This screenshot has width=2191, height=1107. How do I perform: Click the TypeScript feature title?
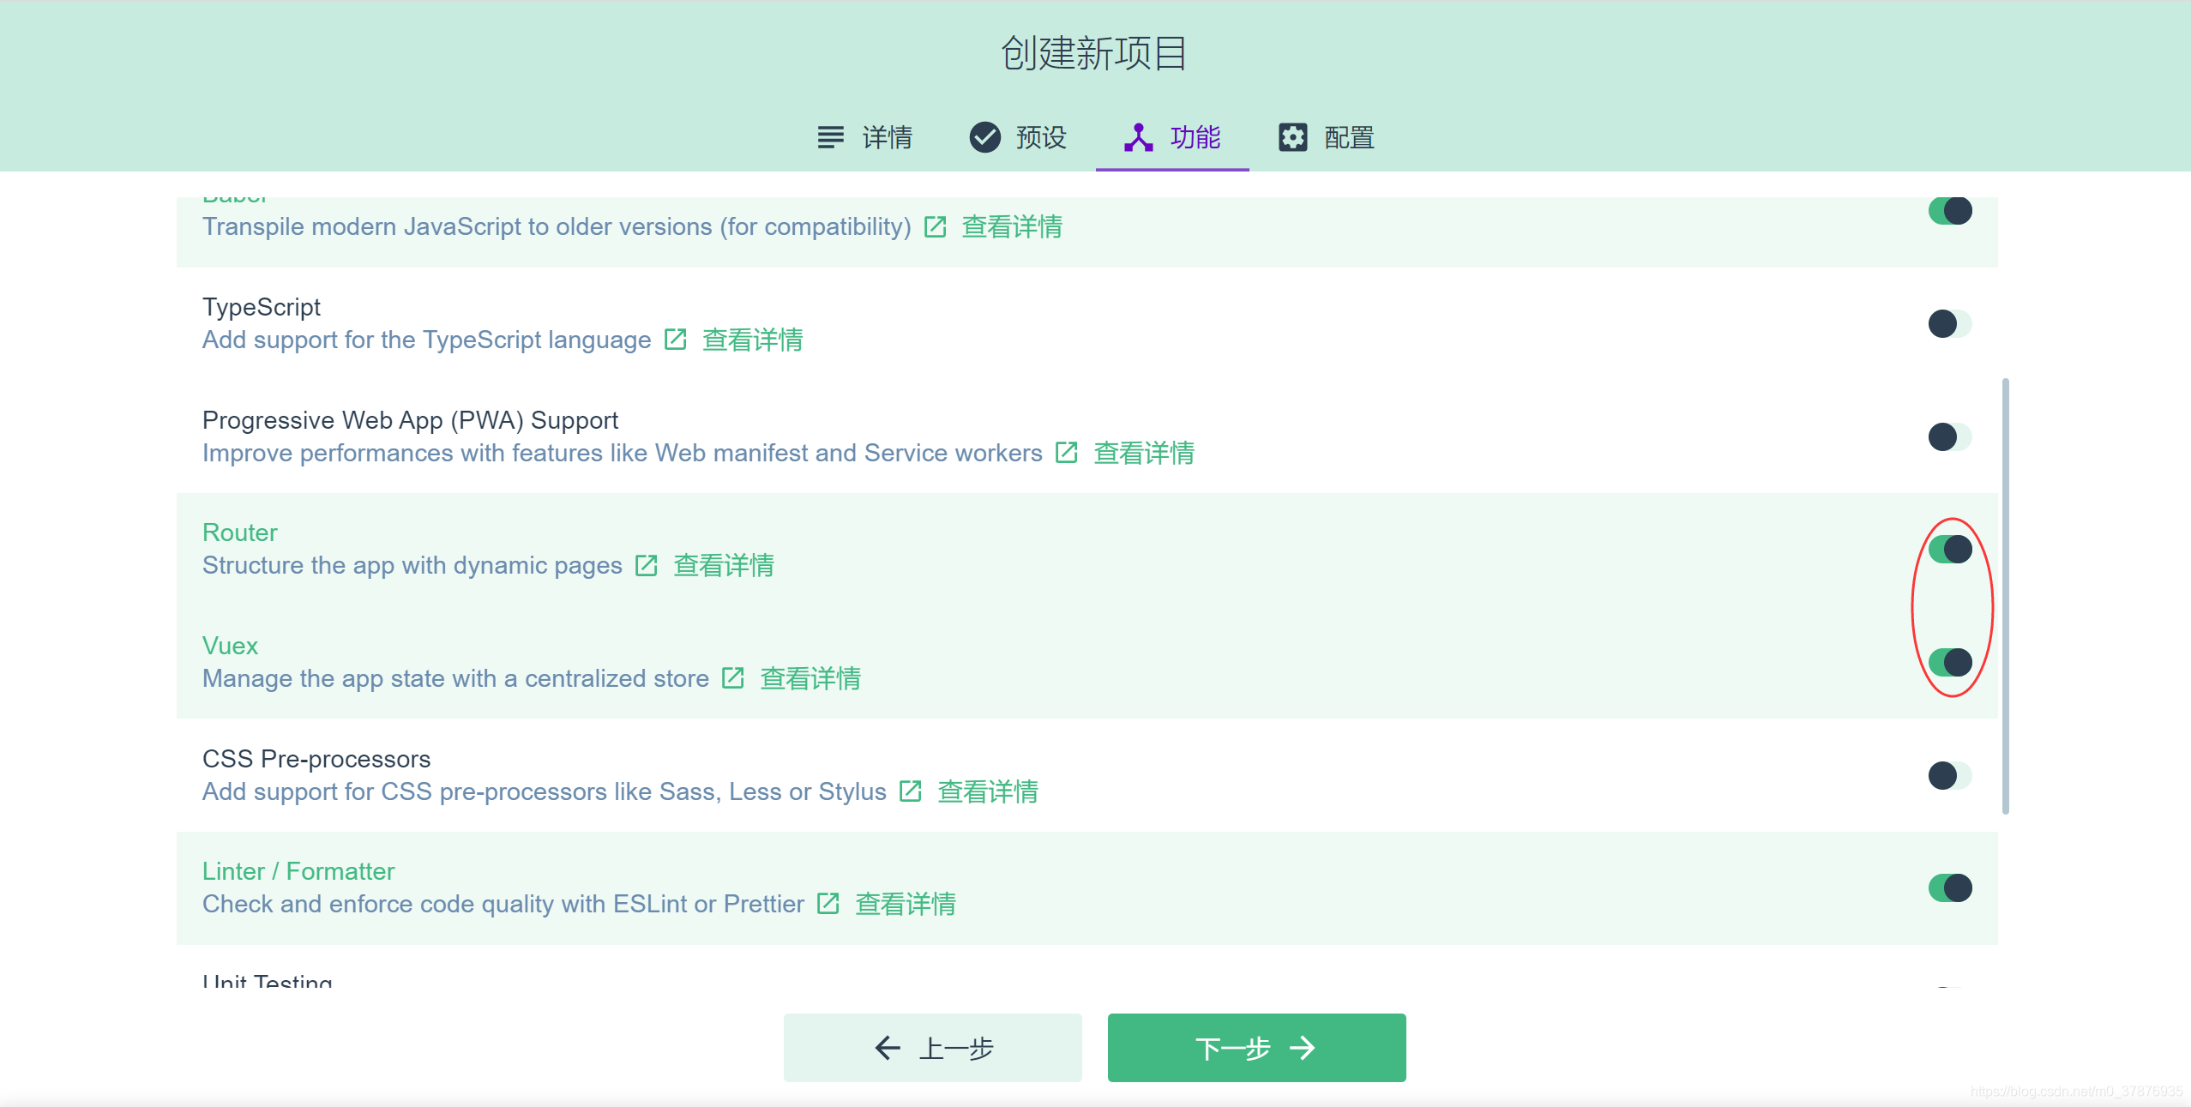pyautogui.click(x=262, y=307)
